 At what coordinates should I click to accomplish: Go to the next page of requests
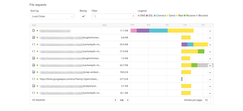coord(128,100)
